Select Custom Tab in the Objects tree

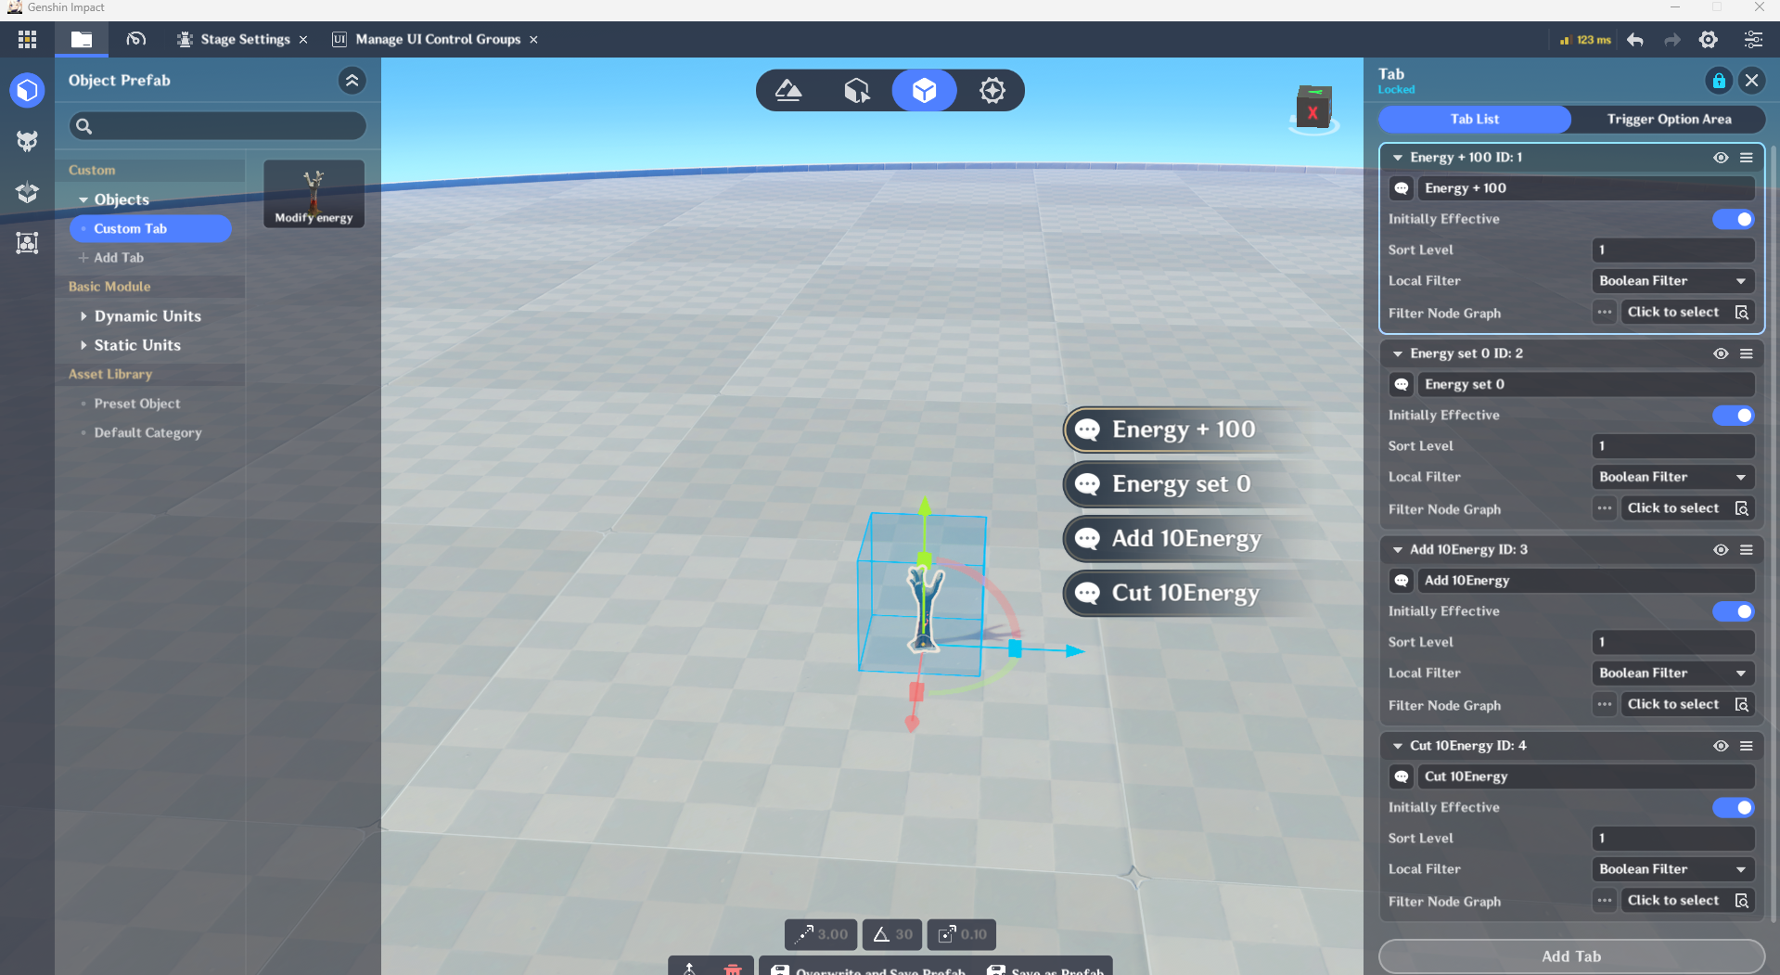pyautogui.click(x=150, y=228)
